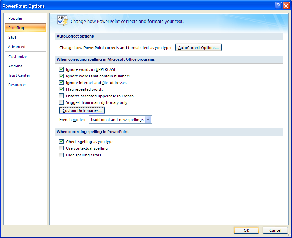Select the Proofing category

point(25,28)
